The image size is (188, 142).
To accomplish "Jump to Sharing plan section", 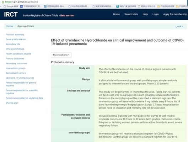I will [12, 103].
